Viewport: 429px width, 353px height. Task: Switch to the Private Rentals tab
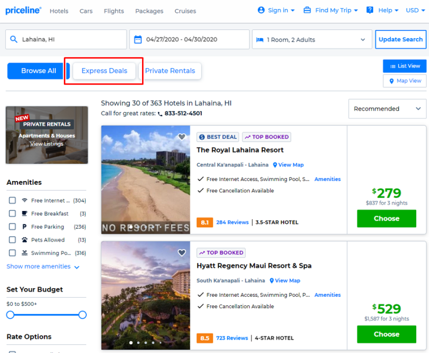170,71
